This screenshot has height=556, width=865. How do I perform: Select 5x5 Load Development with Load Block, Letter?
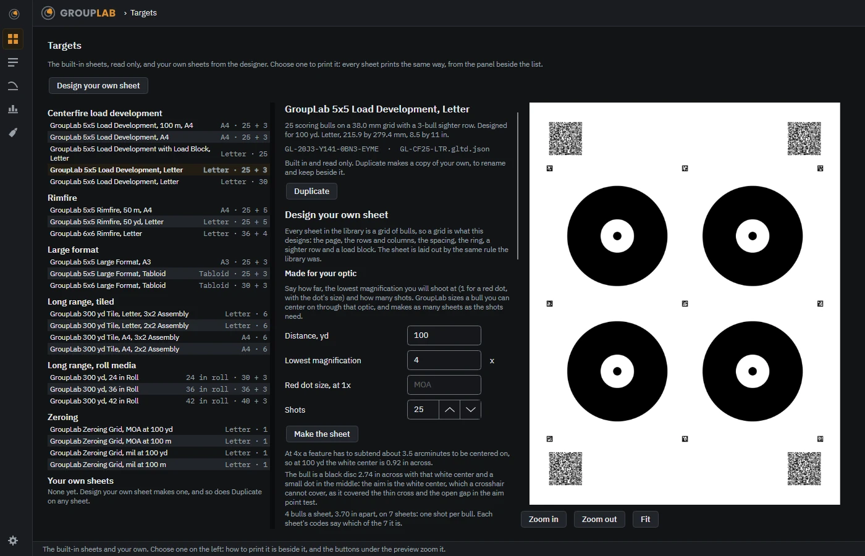tap(159, 154)
